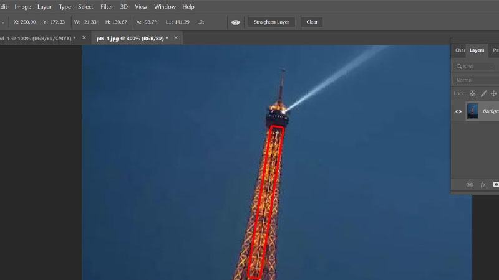Viewport: 499px width, 280px height.
Task: Click the L2: length label
Action: (201, 22)
